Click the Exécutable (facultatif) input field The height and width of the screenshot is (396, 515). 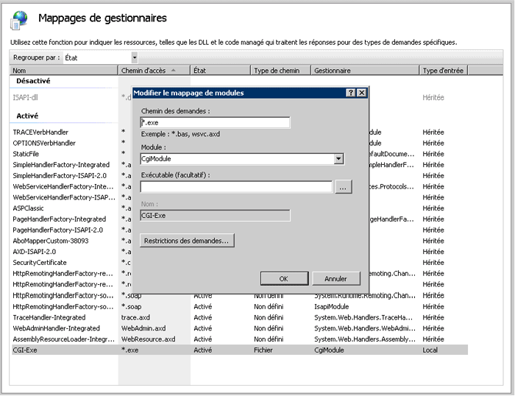click(236, 187)
